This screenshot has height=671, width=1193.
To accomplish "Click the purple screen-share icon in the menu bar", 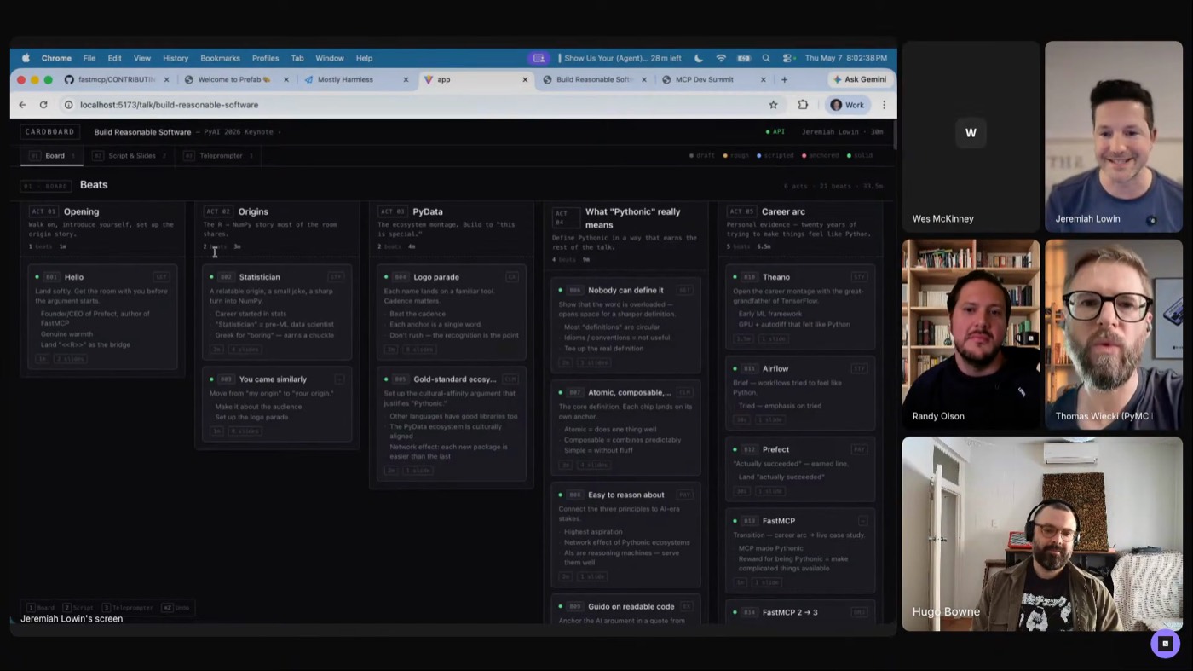I will [x=539, y=58].
